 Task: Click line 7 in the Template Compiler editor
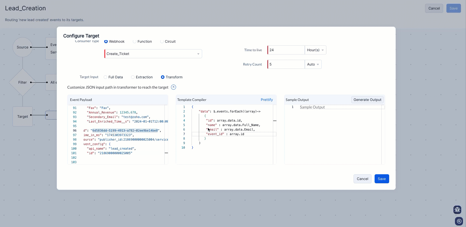click(x=234, y=134)
